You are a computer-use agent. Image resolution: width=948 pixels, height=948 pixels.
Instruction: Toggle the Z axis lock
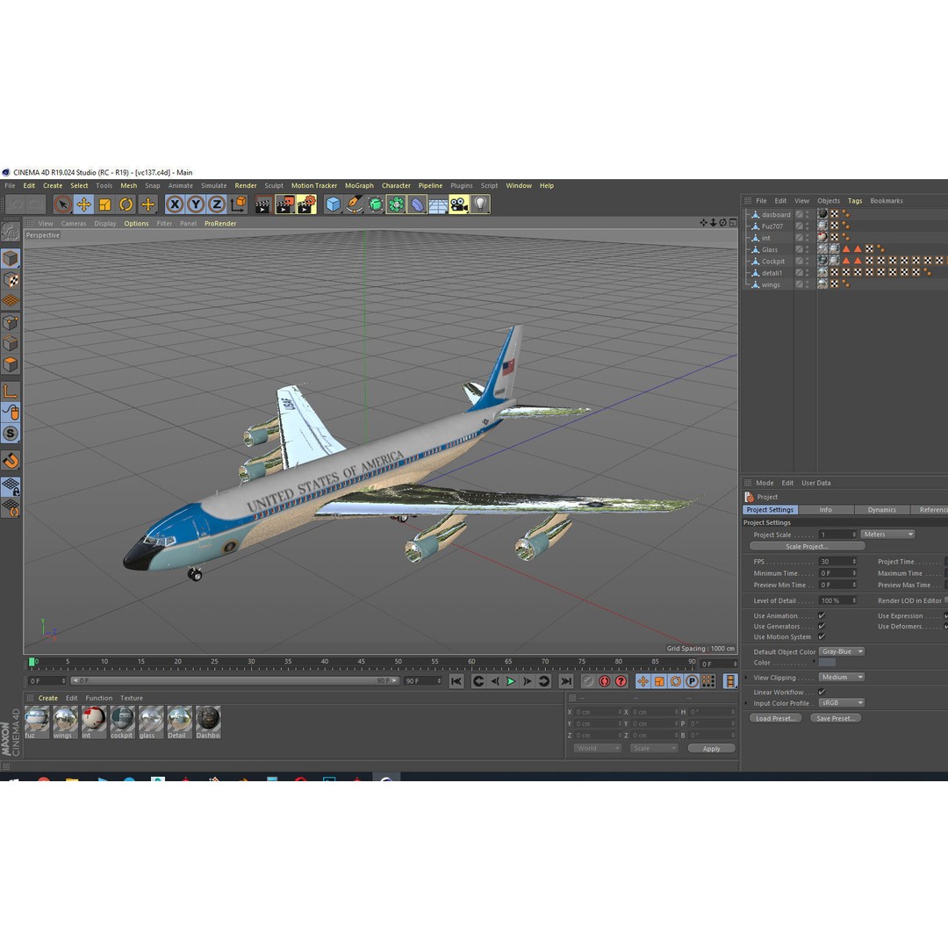coord(217,205)
